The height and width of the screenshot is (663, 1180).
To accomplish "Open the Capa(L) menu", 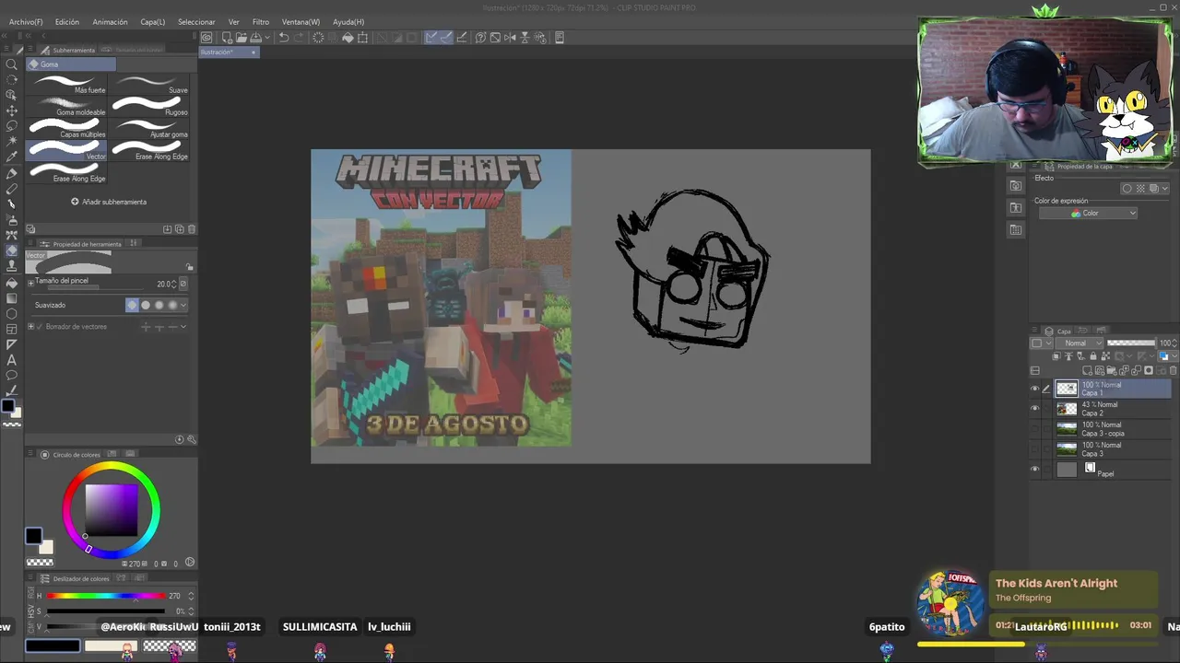I will coord(153,22).
